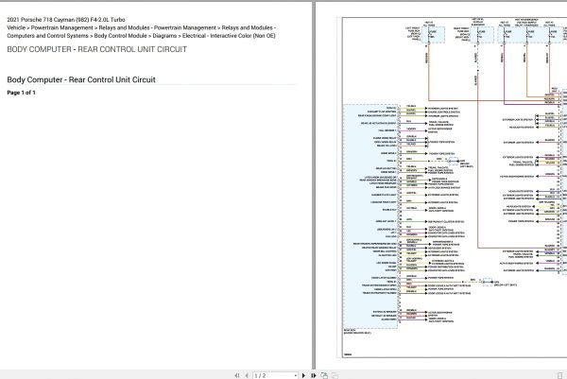Go to the first page button
567x379 pixels.
point(237,376)
